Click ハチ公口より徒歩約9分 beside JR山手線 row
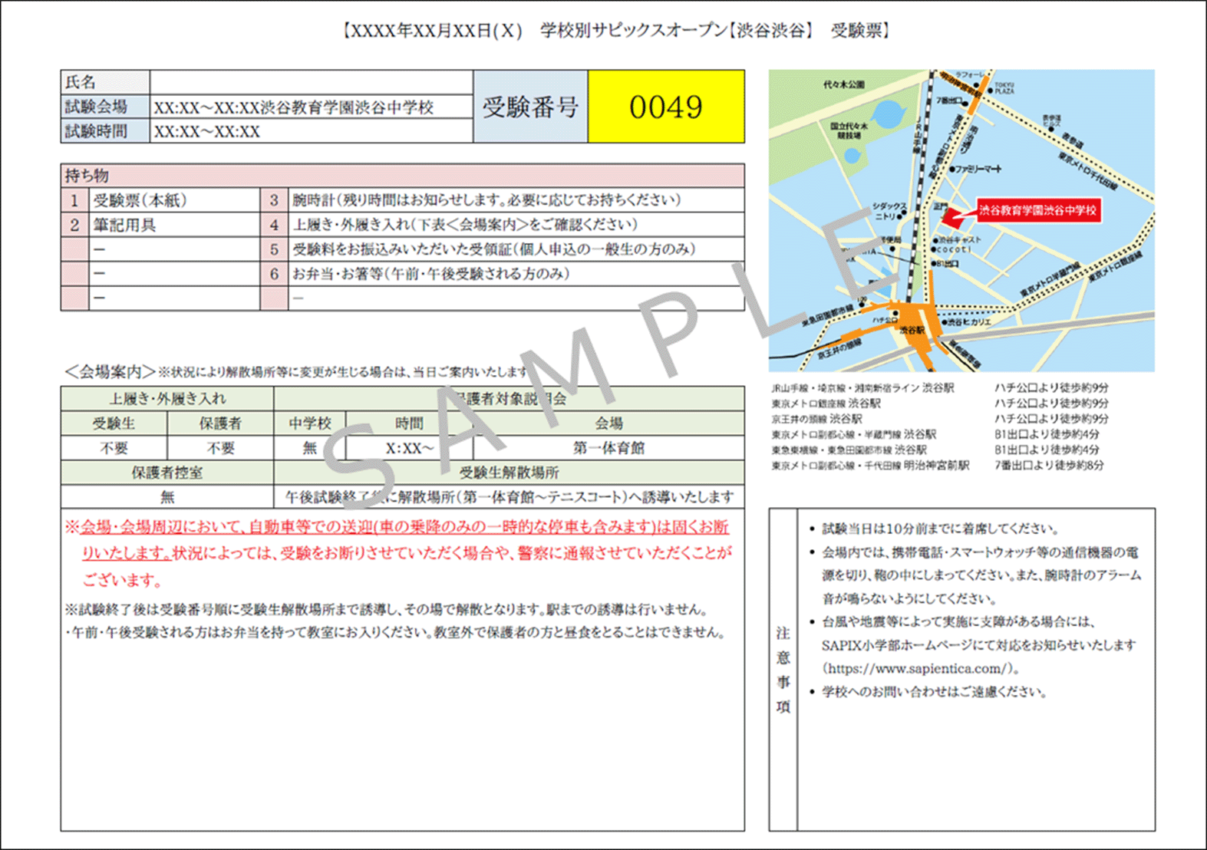The image size is (1207, 850). (x=1051, y=388)
